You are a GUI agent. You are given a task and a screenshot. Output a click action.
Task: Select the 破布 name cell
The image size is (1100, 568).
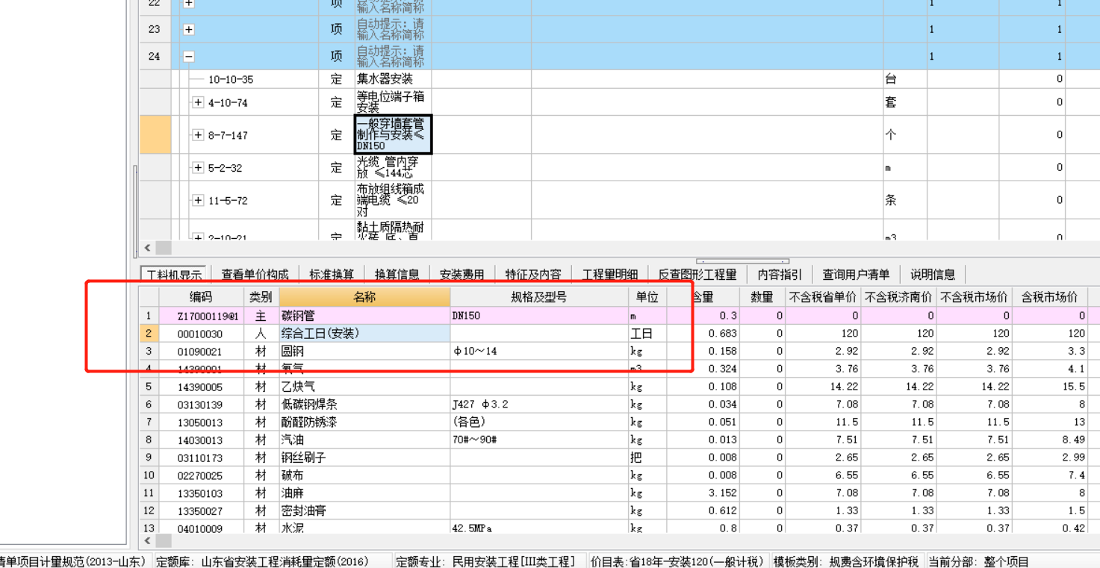click(364, 475)
